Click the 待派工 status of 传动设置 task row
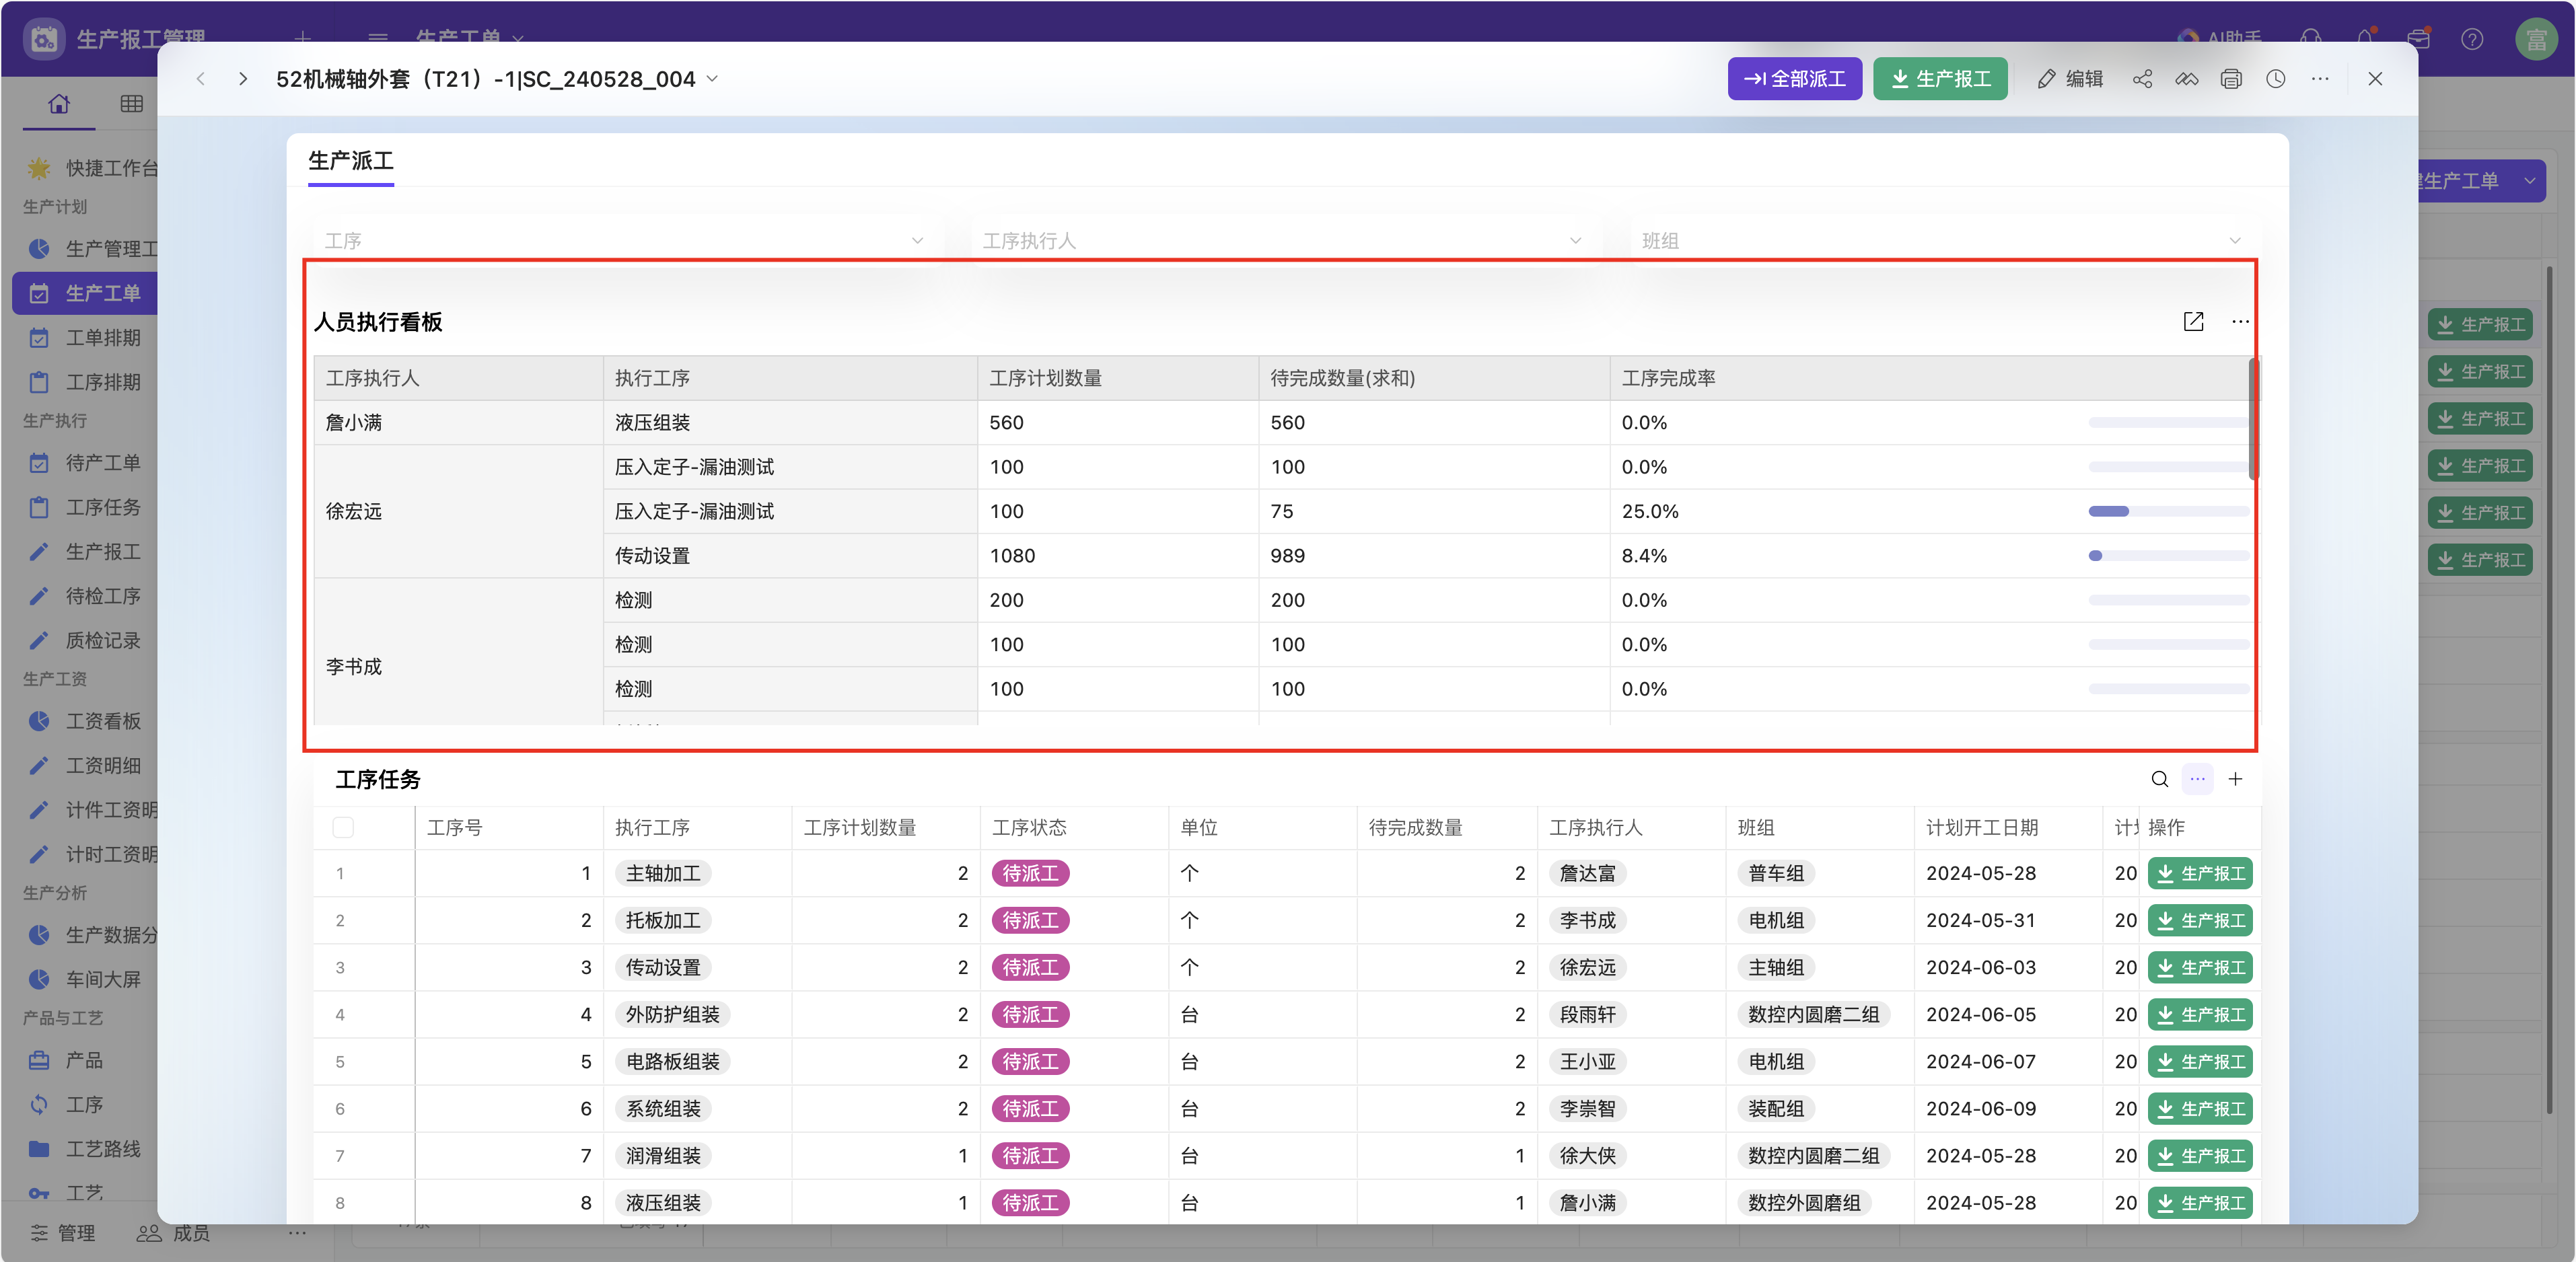The height and width of the screenshot is (1262, 2576). 1030,968
